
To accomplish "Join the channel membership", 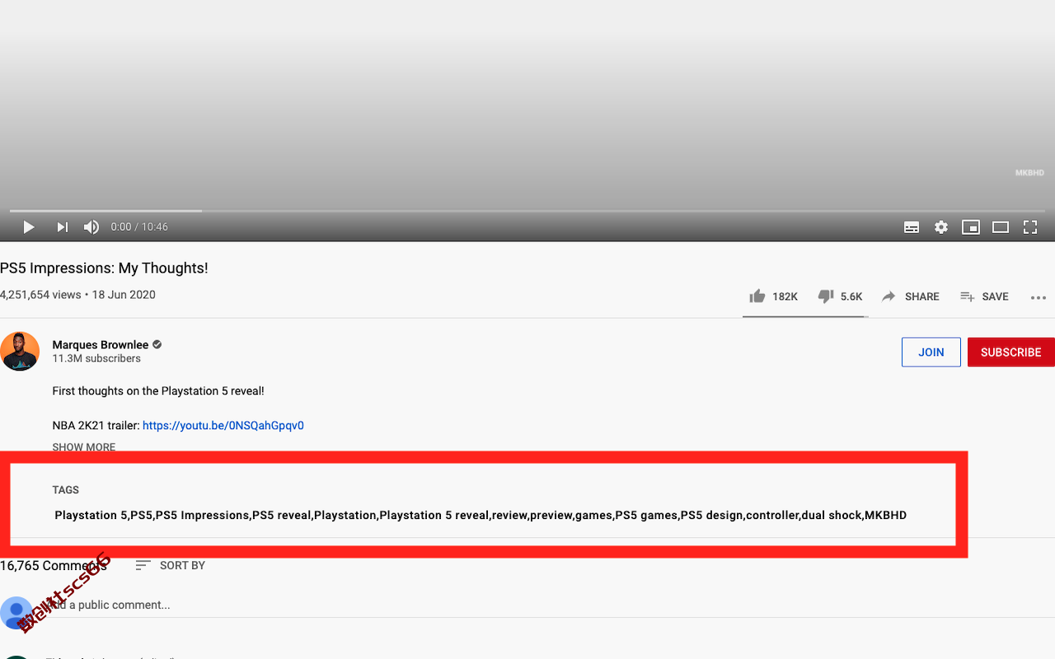I will tap(931, 352).
